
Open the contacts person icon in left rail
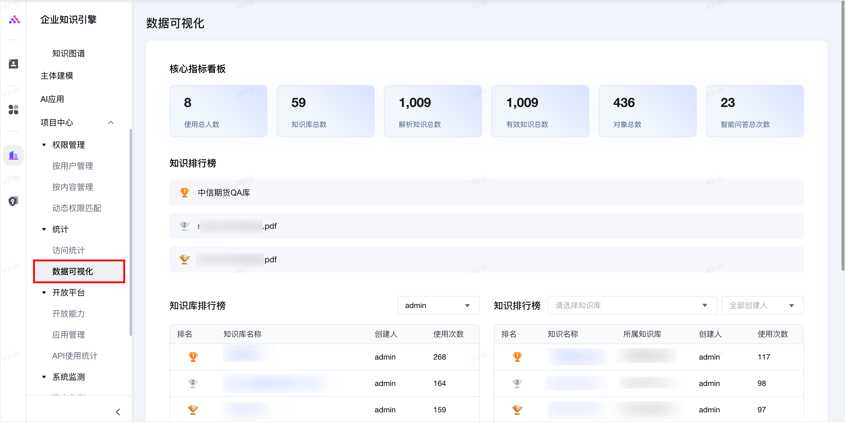click(13, 64)
